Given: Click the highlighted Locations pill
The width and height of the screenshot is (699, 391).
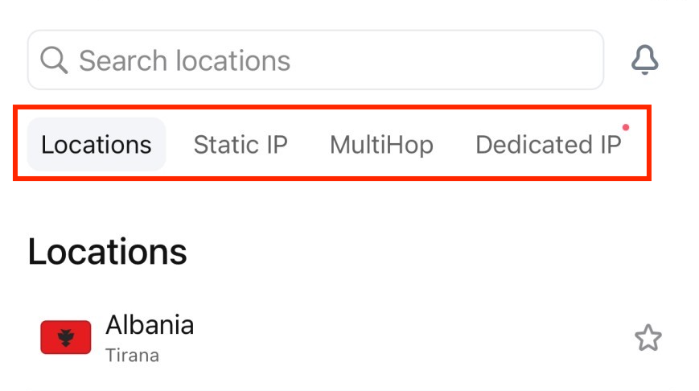Looking at the screenshot, I should point(97,145).
